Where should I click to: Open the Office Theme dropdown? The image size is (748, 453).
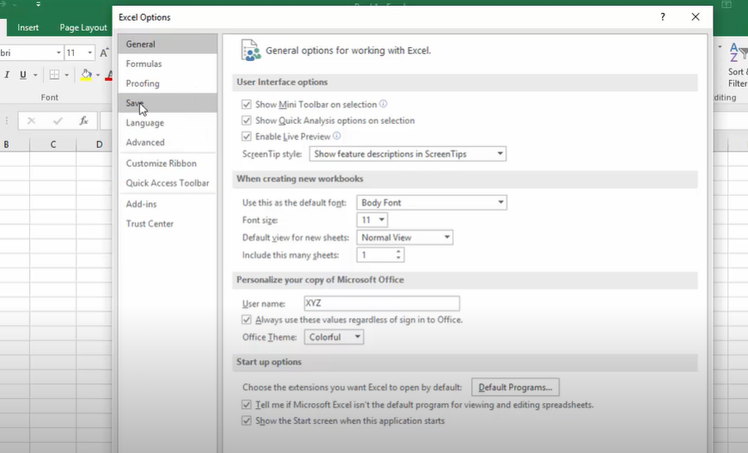334,337
